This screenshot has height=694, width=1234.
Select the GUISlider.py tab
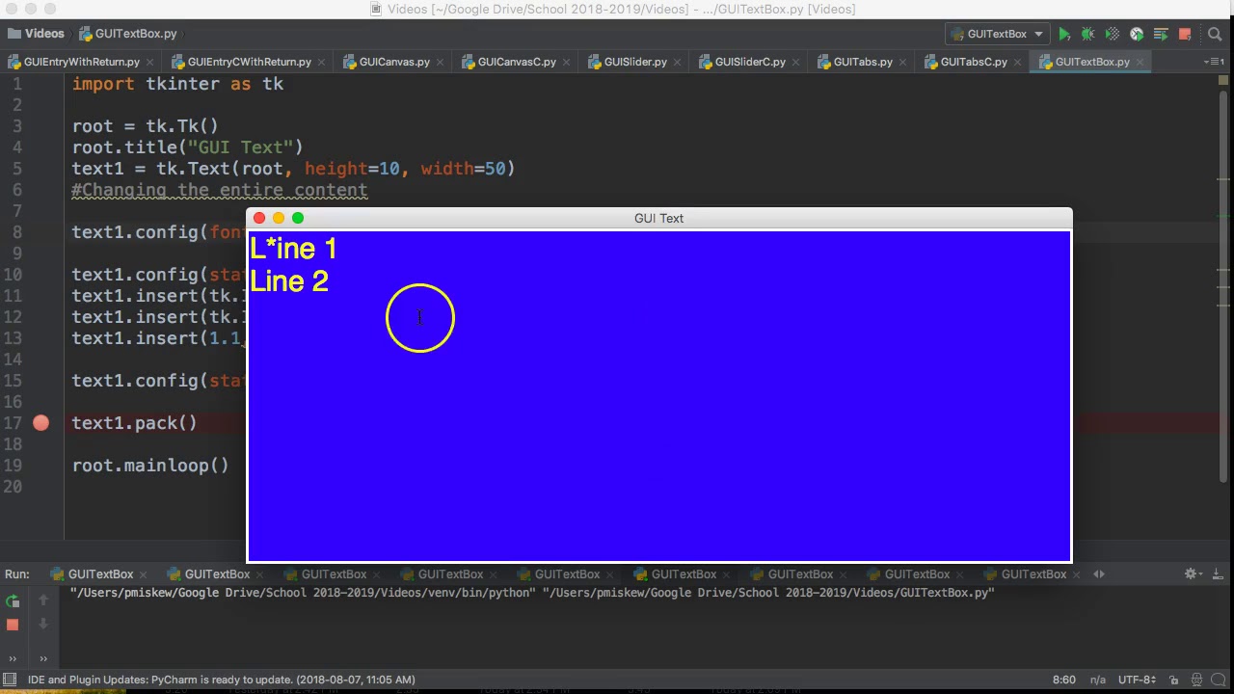pyautogui.click(x=635, y=62)
